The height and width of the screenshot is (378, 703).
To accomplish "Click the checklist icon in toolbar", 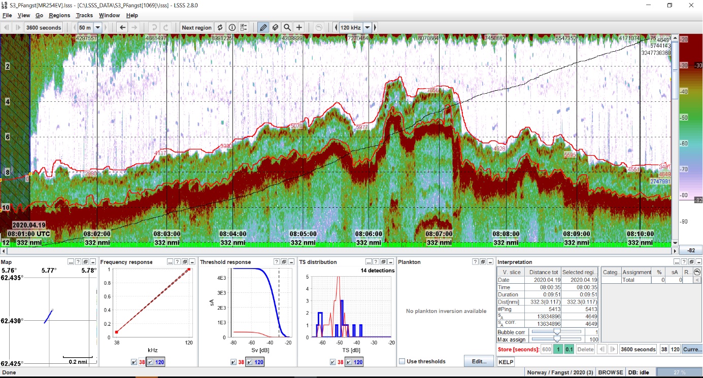I will coord(244,27).
